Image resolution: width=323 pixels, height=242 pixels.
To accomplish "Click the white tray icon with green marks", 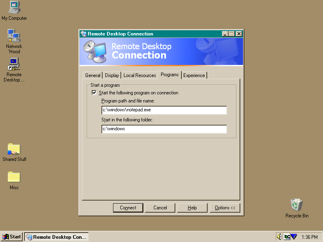I will tap(287, 237).
